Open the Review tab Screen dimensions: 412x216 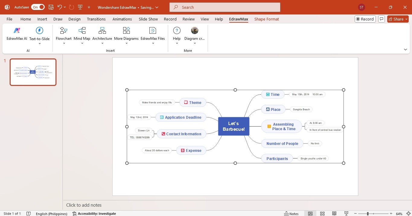[189, 19]
